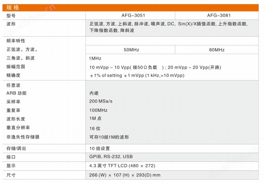
Task: Click the 1M 点 value
Action: [96, 118]
